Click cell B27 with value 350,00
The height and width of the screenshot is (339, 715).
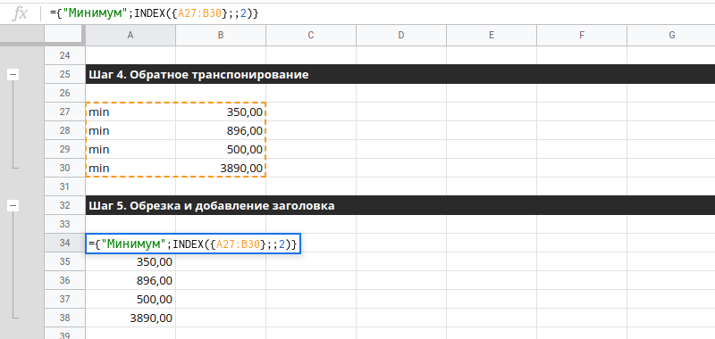[221, 112]
